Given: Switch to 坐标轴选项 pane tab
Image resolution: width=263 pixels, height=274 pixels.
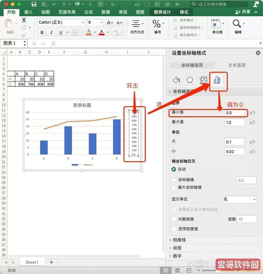Looking at the screenshot, I should tap(192, 65).
